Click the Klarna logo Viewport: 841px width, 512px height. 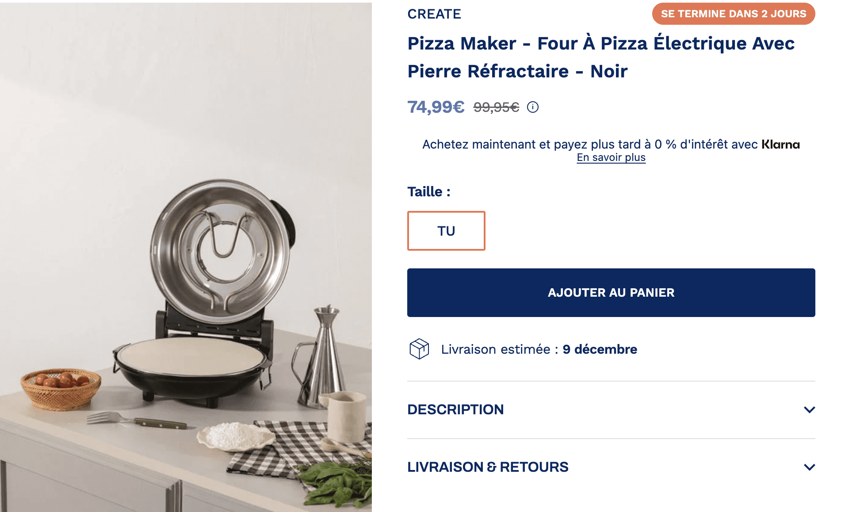point(780,144)
